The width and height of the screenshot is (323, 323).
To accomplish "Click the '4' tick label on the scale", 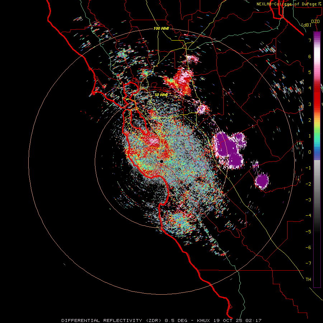I will click(x=310, y=88).
